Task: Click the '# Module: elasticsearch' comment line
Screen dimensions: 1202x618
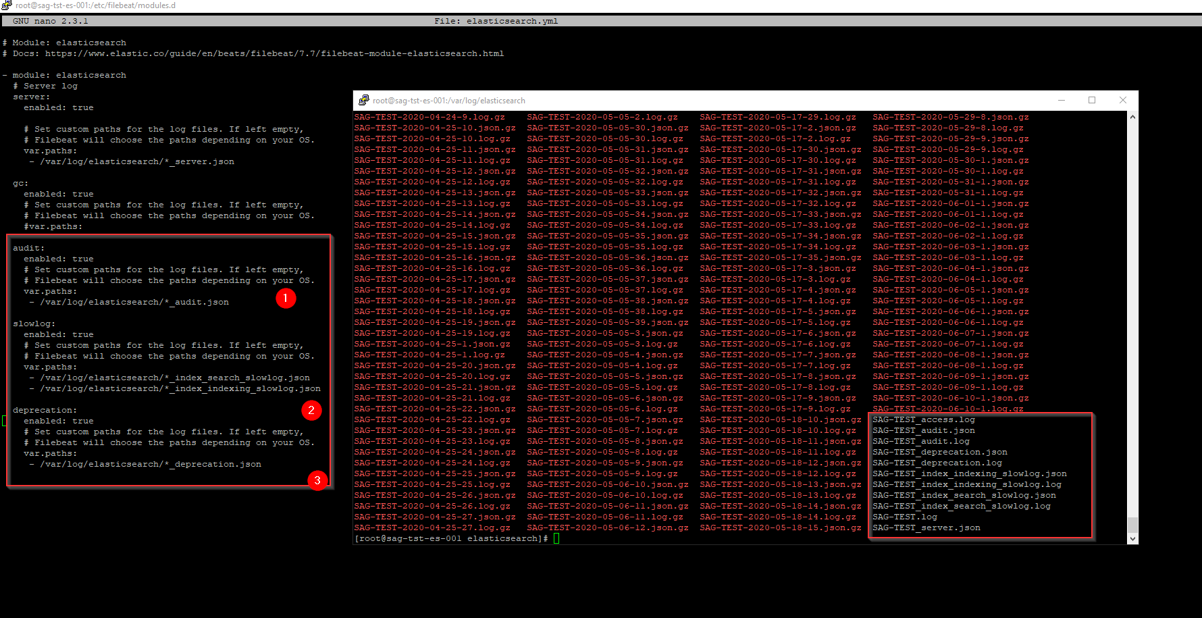Action: (x=64, y=43)
